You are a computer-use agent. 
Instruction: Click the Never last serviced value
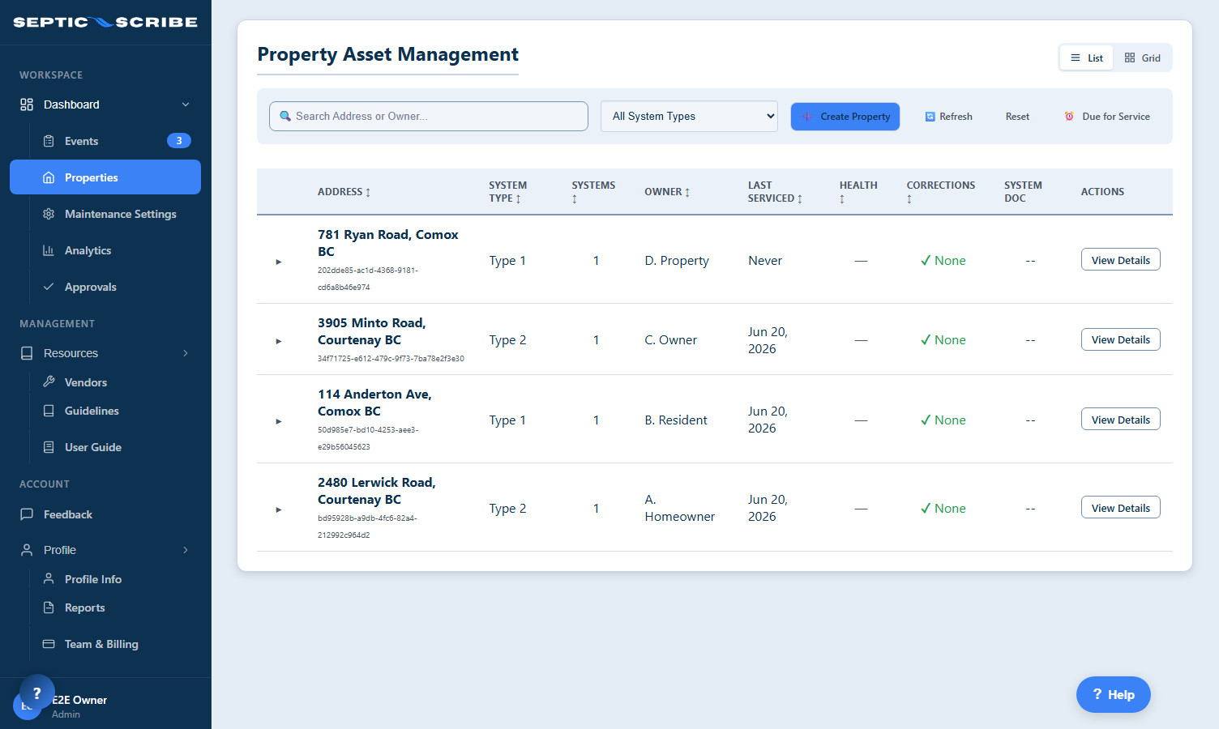[x=765, y=261]
